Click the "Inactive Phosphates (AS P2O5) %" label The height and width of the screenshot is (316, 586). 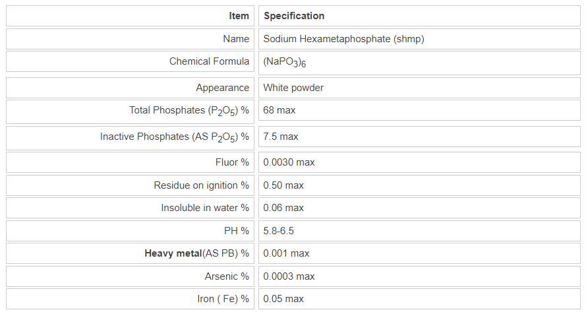tap(175, 137)
